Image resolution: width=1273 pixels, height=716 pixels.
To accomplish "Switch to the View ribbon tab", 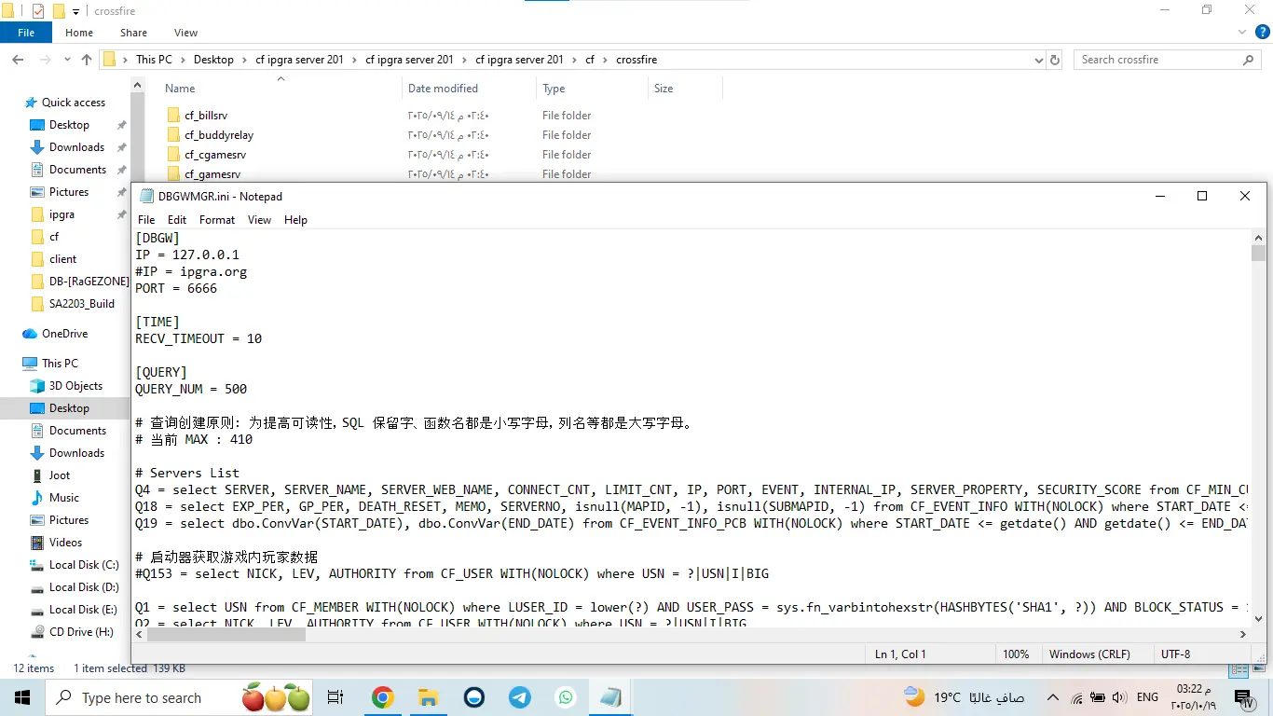I will (x=186, y=33).
